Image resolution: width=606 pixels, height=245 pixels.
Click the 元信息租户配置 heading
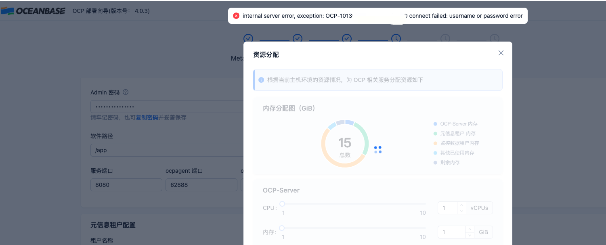(x=113, y=225)
